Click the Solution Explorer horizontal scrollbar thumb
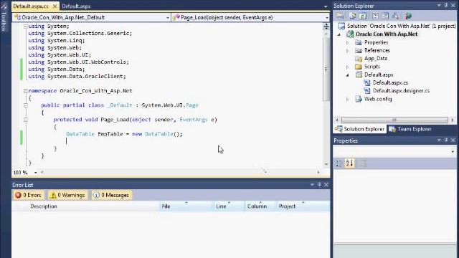Image resolution: width=459 pixels, height=258 pixels. click(x=394, y=120)
